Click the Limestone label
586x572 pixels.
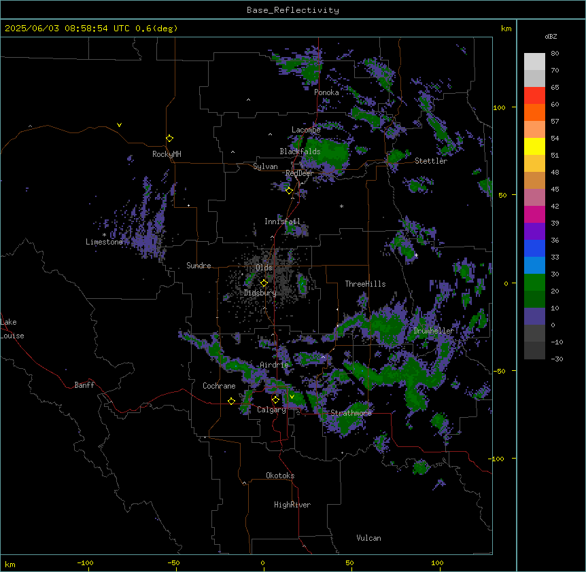(x=104, y=242)
